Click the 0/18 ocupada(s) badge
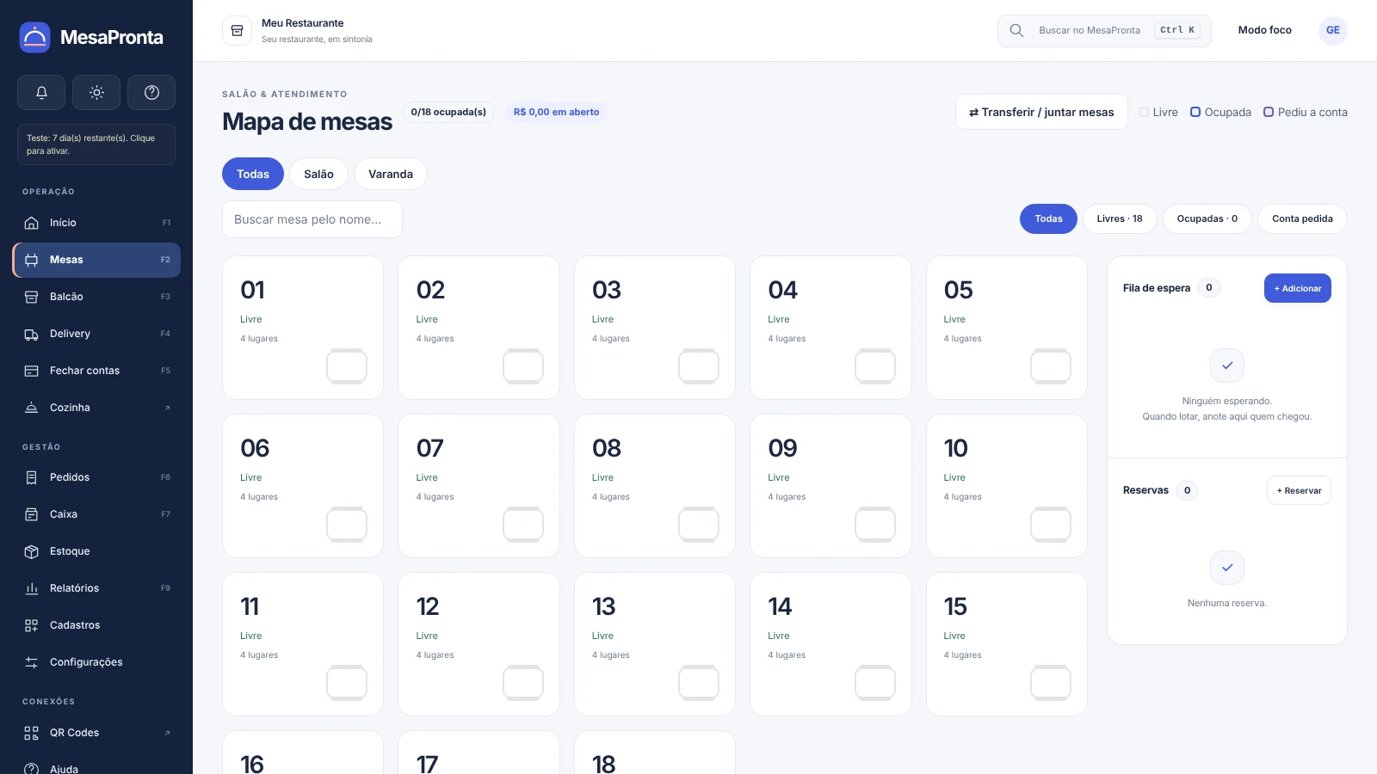This screenshot has width=1377, height=774. (448, 112)
